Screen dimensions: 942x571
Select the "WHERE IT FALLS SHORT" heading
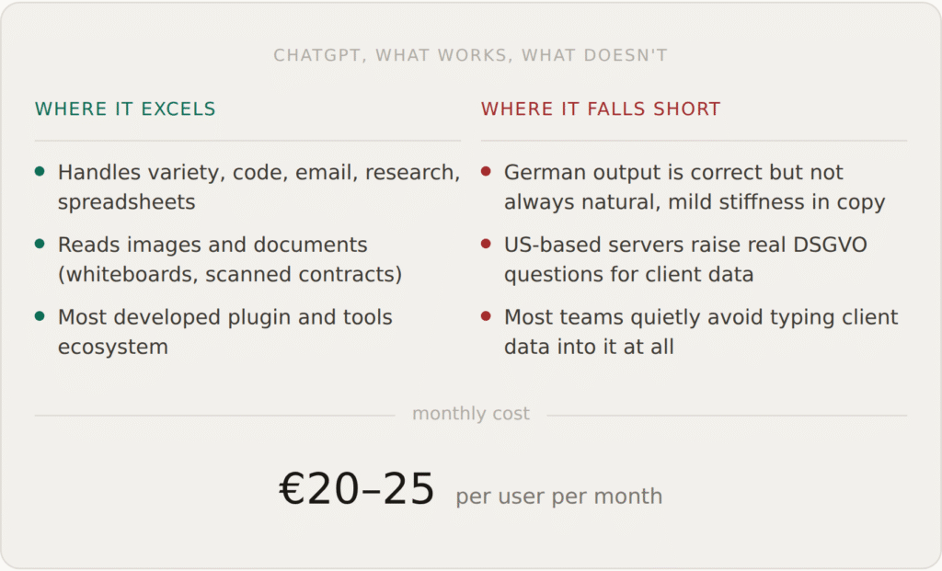[600, 109]
